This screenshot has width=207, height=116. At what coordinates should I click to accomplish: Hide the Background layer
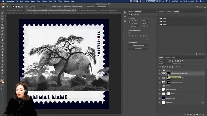160,103
